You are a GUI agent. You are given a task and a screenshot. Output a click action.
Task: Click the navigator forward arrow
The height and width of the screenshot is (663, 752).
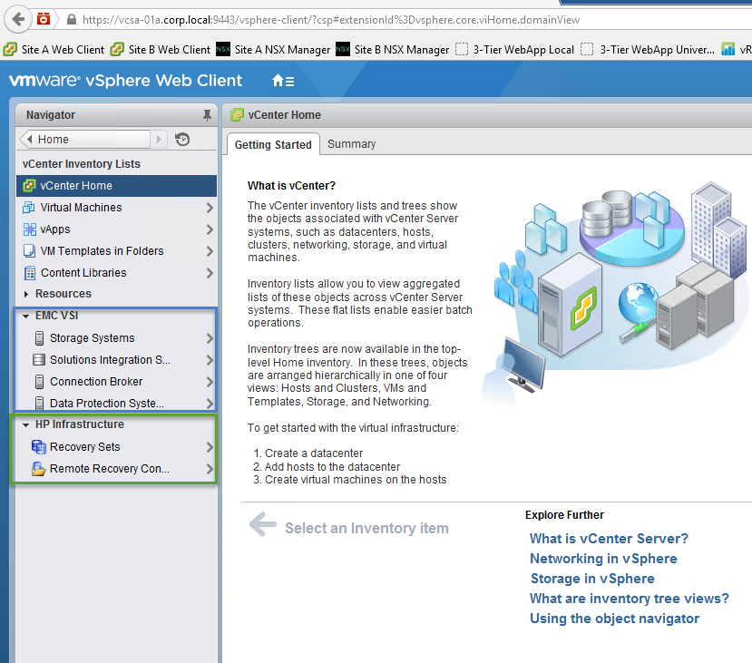159,140
